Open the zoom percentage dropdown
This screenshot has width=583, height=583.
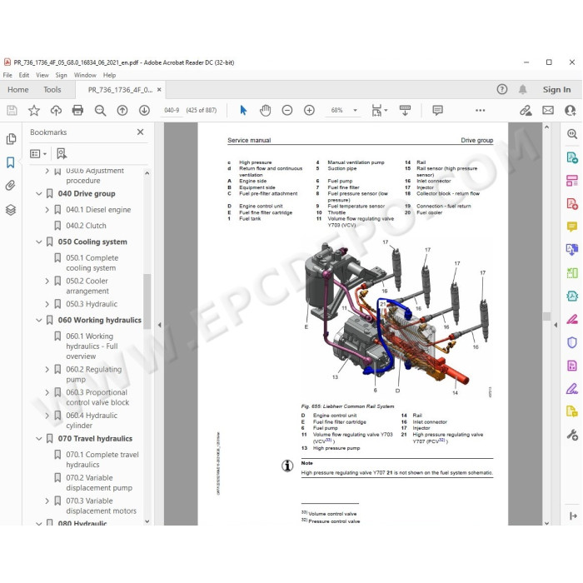point(355,111)
